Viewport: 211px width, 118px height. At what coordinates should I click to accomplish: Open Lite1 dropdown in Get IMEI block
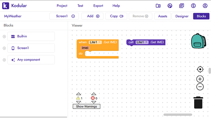[142, 42]
